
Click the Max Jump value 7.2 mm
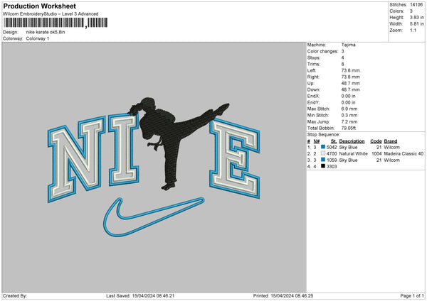tap(349, 121)
